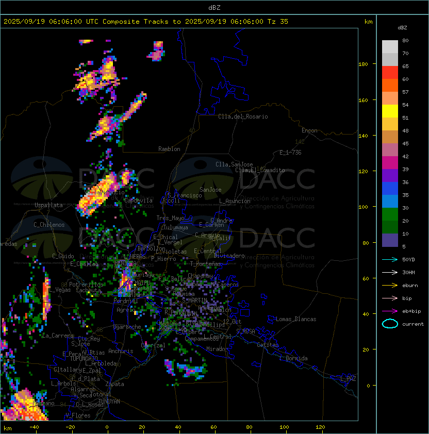Click the 120 tick on horizontal axis
The width and height of the screenshot is (429, 434).
[x=320, y=427]
